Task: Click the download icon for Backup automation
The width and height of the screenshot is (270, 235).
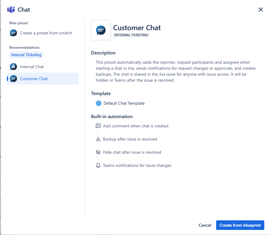Action: 98,139
